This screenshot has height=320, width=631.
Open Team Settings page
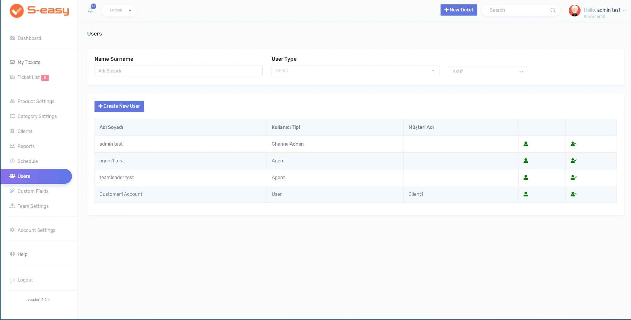point(33,206)
